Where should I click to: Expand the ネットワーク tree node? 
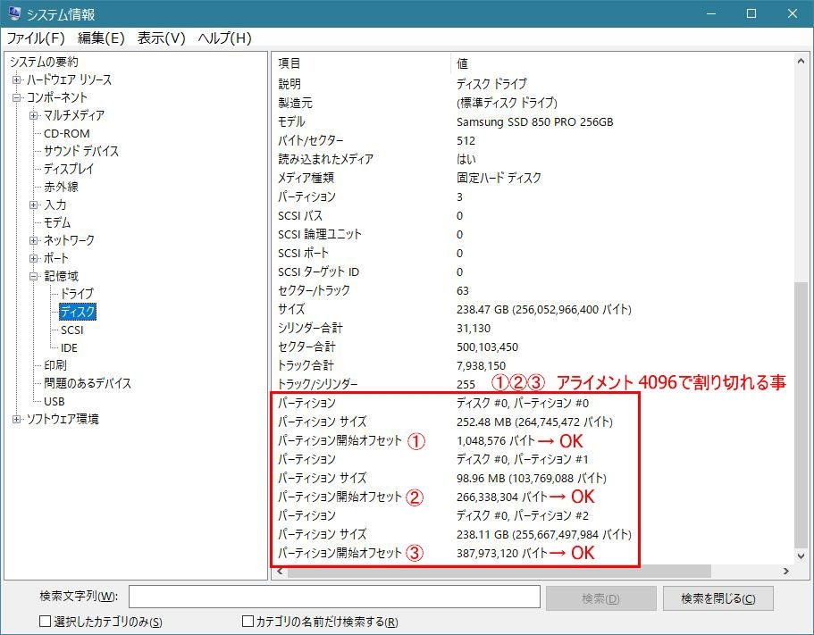(x=34, y=241)
